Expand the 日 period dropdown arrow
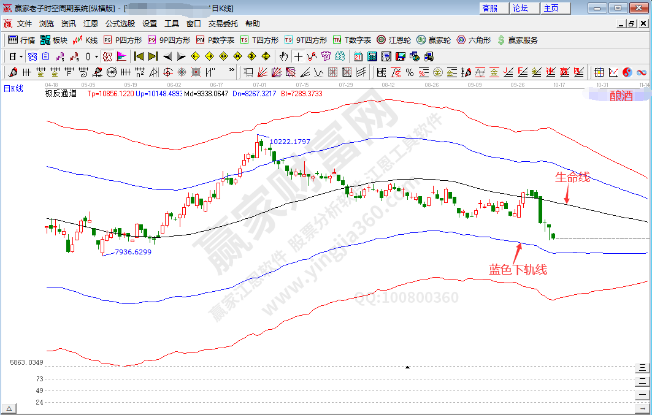Viewport: 652px width, 415px height. tap(21, 56)
